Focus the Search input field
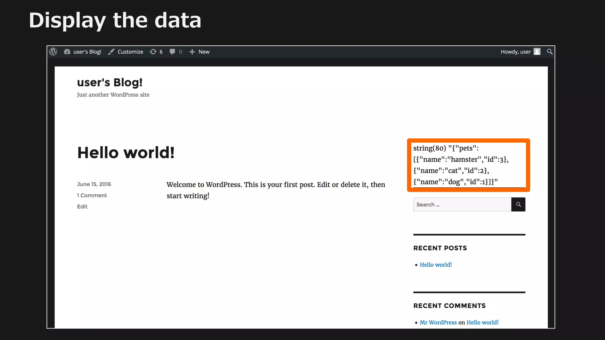 click(x=462, y=205)
